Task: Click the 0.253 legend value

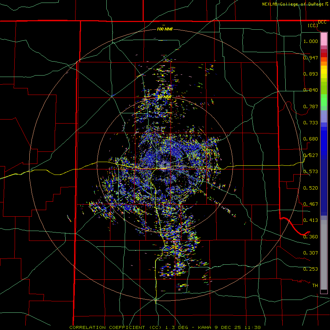Action: coord(311,269)
